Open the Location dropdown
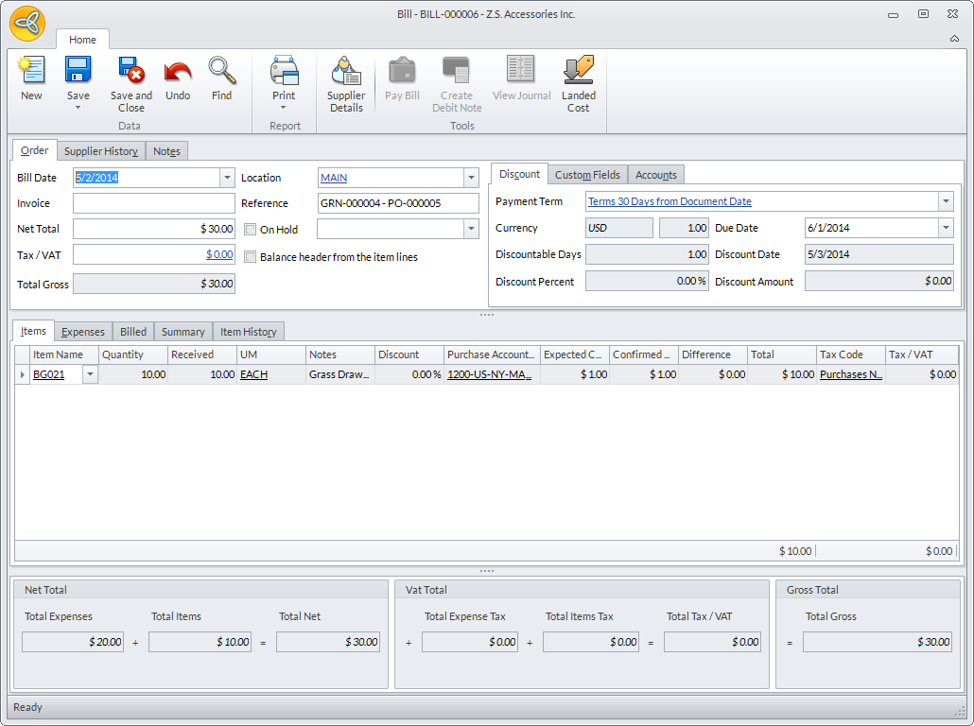Viewport: 974px width, 726px height. [x=471, y=178]
